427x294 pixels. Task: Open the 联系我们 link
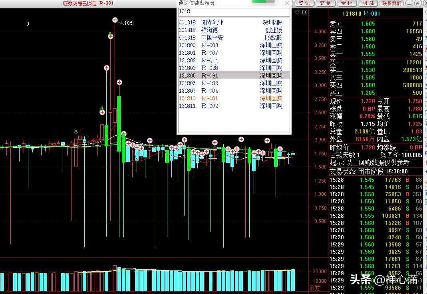pos(391,3)
